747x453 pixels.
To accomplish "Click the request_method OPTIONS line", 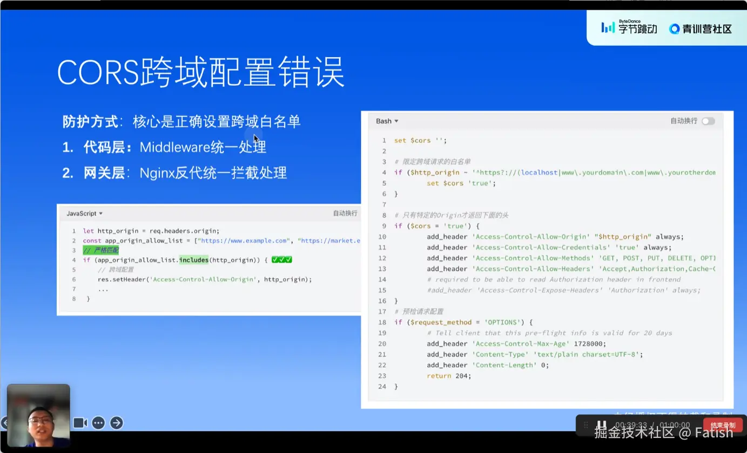I will click(463, 322).
